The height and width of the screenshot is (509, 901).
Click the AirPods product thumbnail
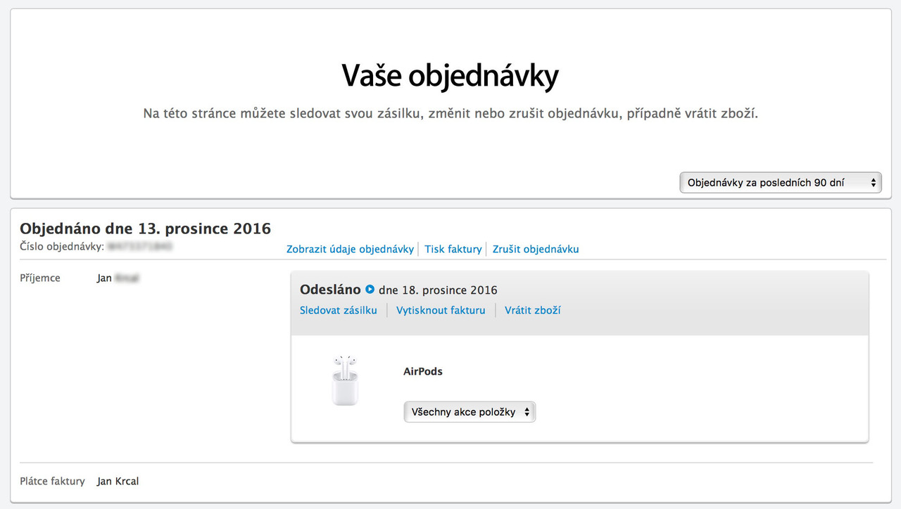pyautogui.click(x=345, y=380)
